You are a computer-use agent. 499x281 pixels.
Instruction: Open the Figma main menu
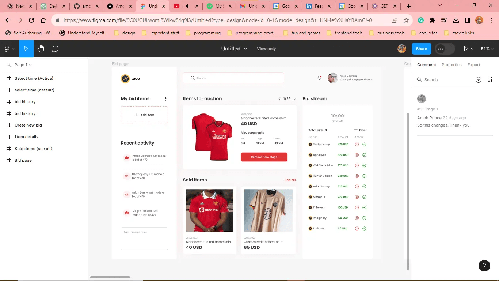[9, 49]
